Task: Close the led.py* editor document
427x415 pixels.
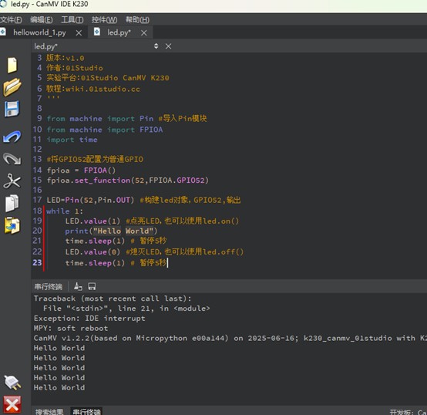Action: pyautogui.click(x=168, y=46)
